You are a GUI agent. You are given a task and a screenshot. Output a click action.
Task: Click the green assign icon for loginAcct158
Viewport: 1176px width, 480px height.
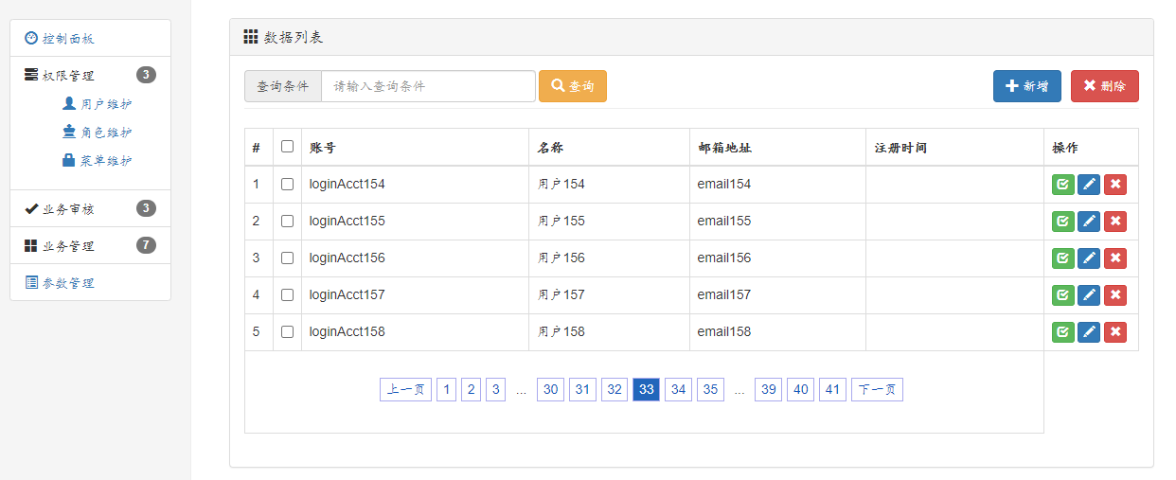coord(1062,331)
